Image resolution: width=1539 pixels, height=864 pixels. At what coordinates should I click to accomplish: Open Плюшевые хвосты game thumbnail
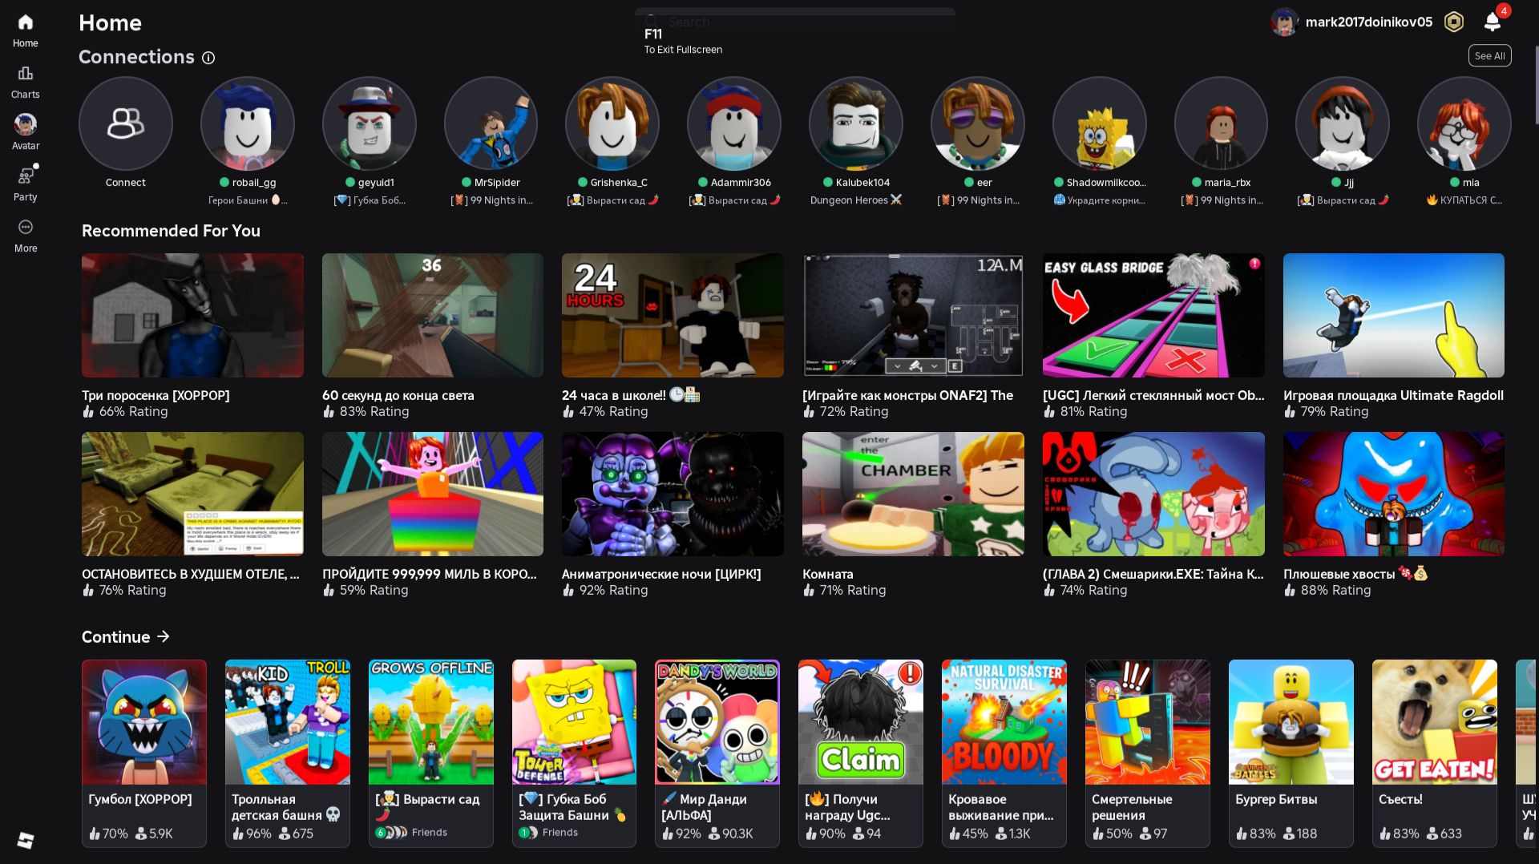point(1394,495)
